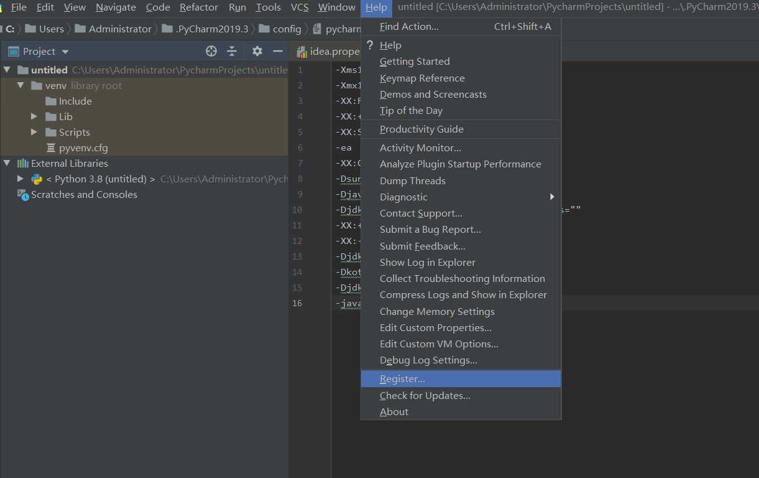Choose Submit a Bug Report...
The width and height of the screenshot is (759, 478).
click(x=461, y=229)
